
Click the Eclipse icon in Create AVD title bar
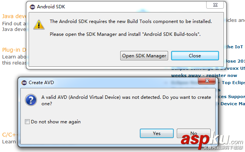(x=24, y=83)
